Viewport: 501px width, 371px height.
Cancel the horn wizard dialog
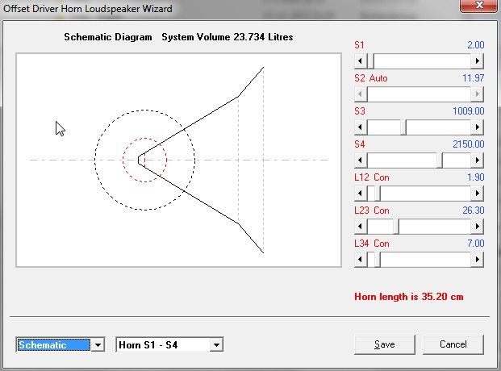coord(453,344)
